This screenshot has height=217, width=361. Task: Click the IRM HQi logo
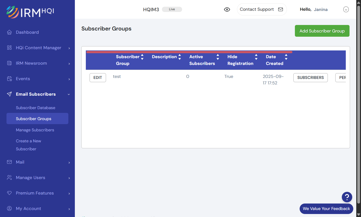point(30,12)
